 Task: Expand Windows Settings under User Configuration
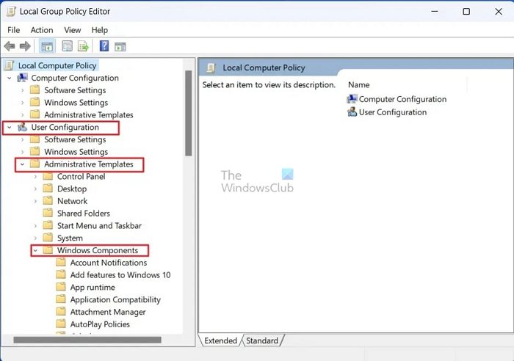coord(22,152)
